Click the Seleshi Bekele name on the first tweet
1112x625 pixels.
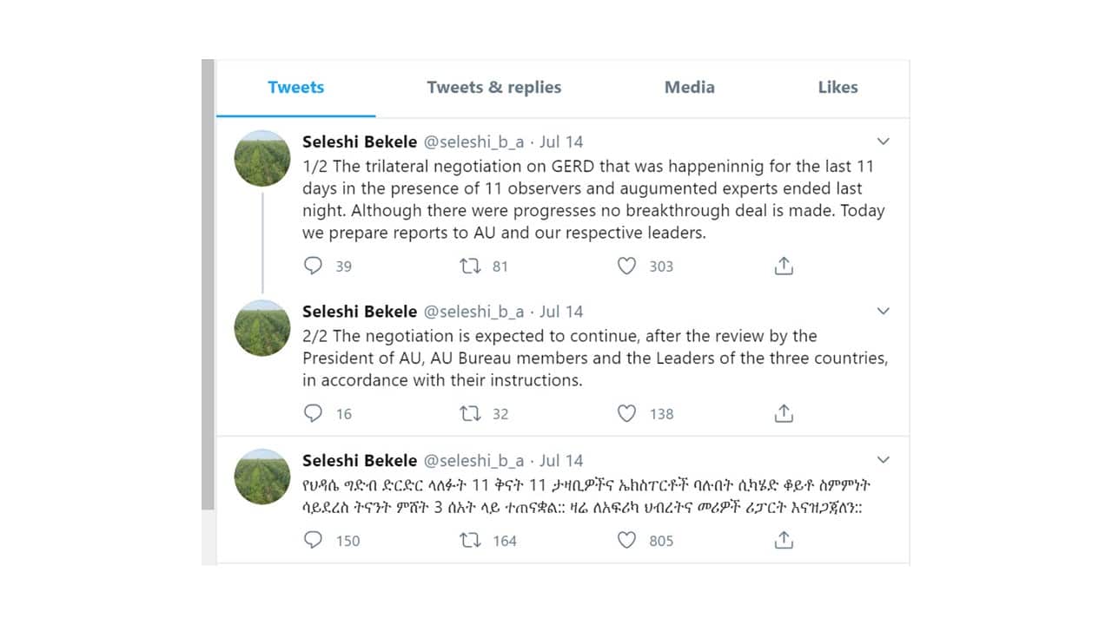coord(360,141)
